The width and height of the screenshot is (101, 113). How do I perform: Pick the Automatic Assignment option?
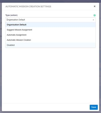click(x=50, y=35)
